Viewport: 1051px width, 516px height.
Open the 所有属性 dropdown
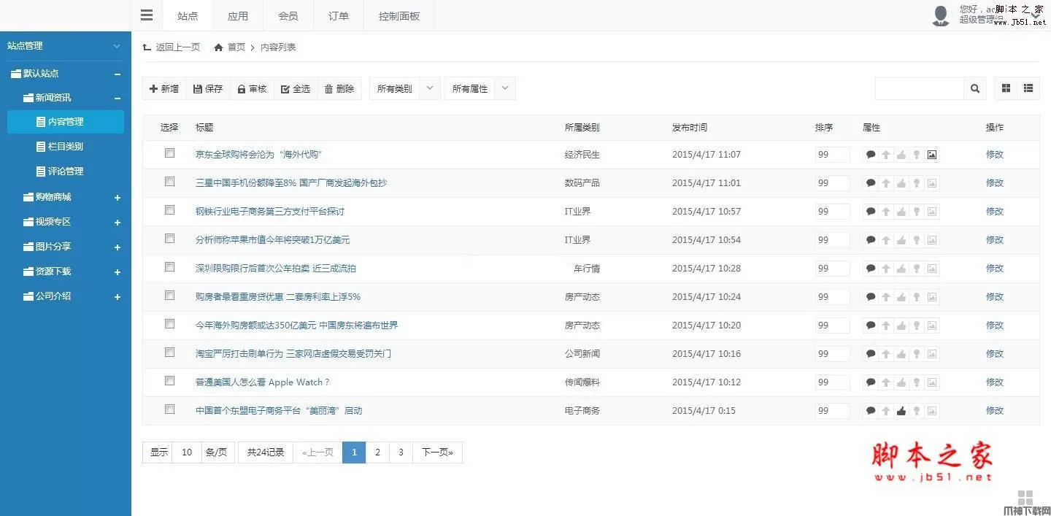pos(480,88)
